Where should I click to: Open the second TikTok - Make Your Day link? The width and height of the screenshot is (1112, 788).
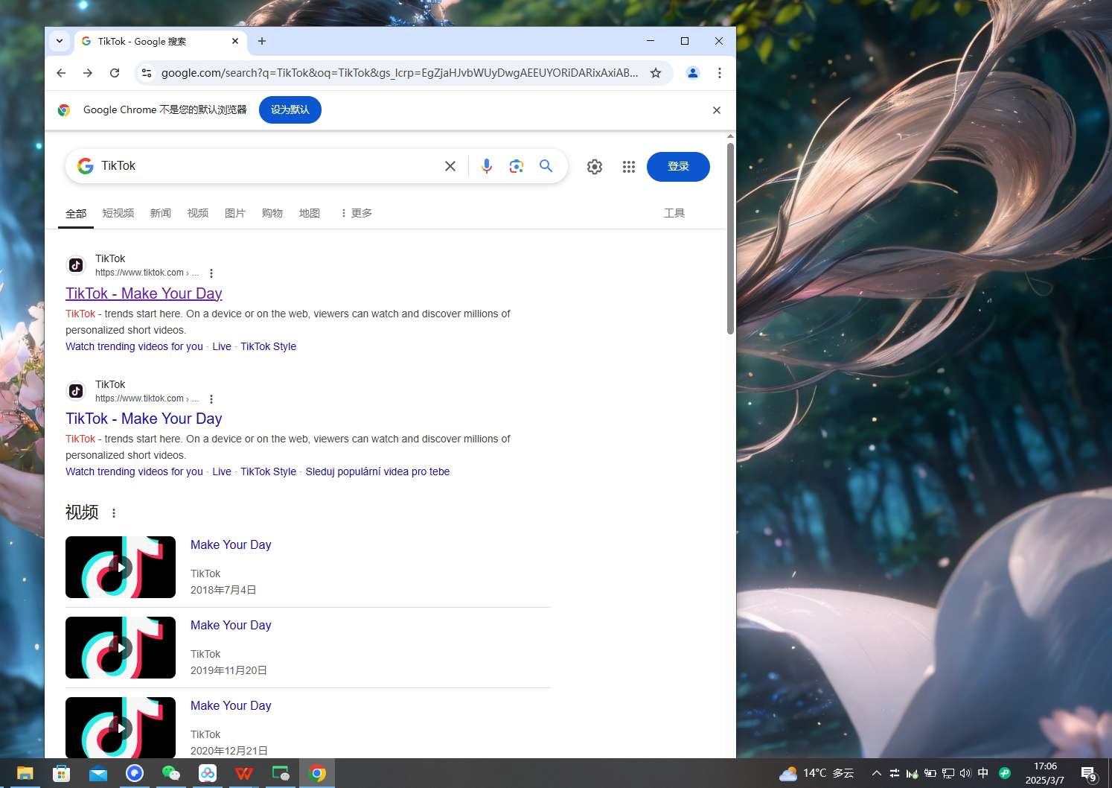144,419
